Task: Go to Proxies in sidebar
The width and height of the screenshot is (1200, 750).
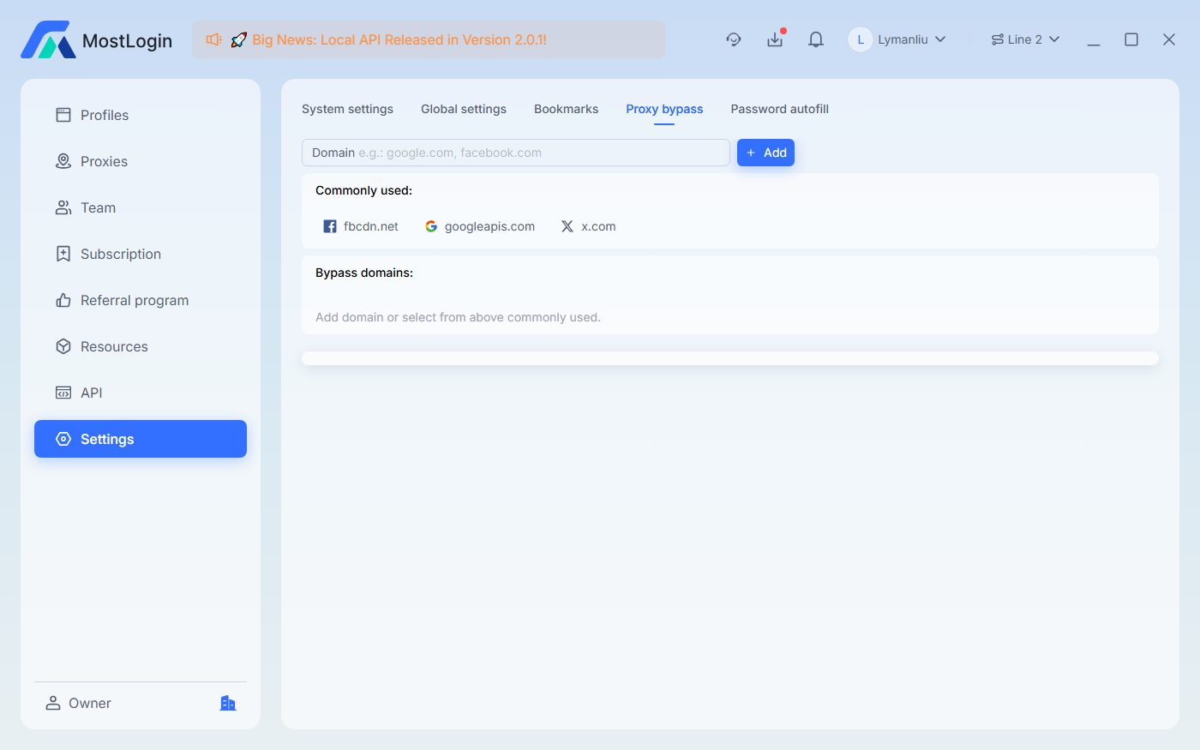Action: coord(141,161)
